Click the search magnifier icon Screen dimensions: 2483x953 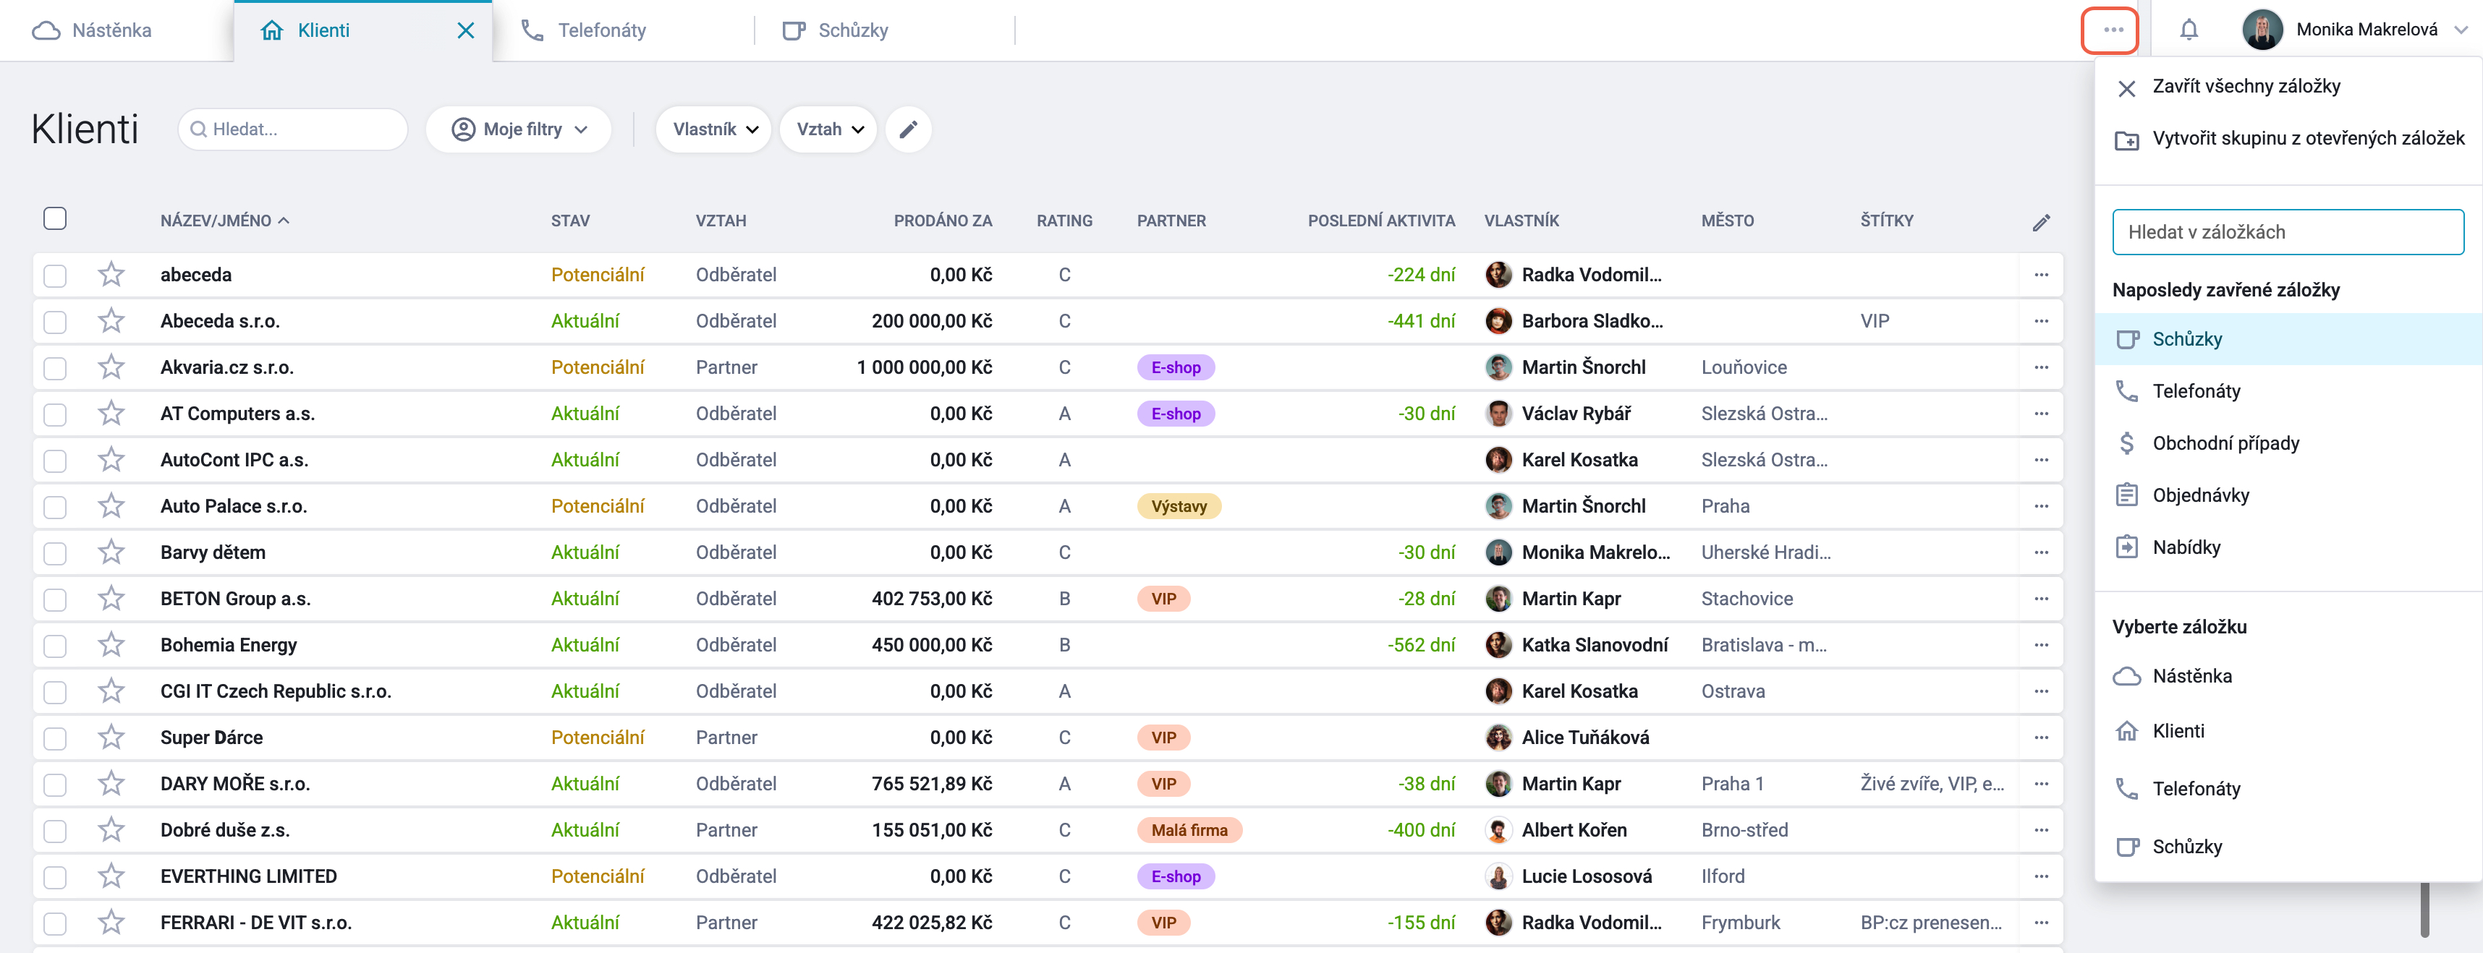[x=198, y=129]
